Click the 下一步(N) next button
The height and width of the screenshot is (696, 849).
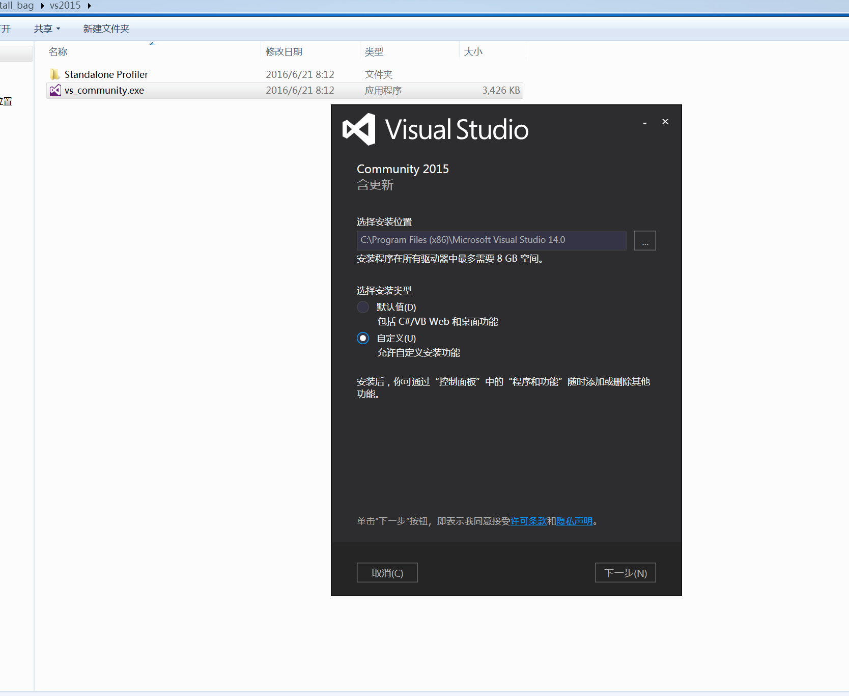[x=626, y=573]
